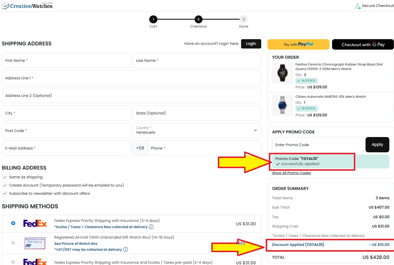Screen dimensions: 394x265
Task: Toggle Subscribe to newsletter checkbox
Action: tap(4, 193)
